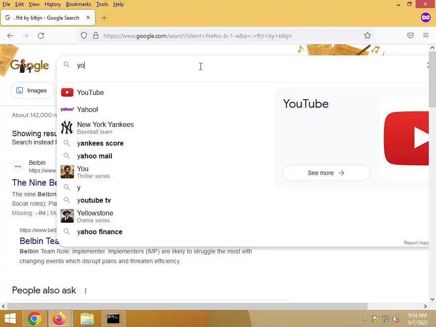This screenshot has height=327, width=436.
Task: Open the Help menu
Action: [x=118, y=4]
